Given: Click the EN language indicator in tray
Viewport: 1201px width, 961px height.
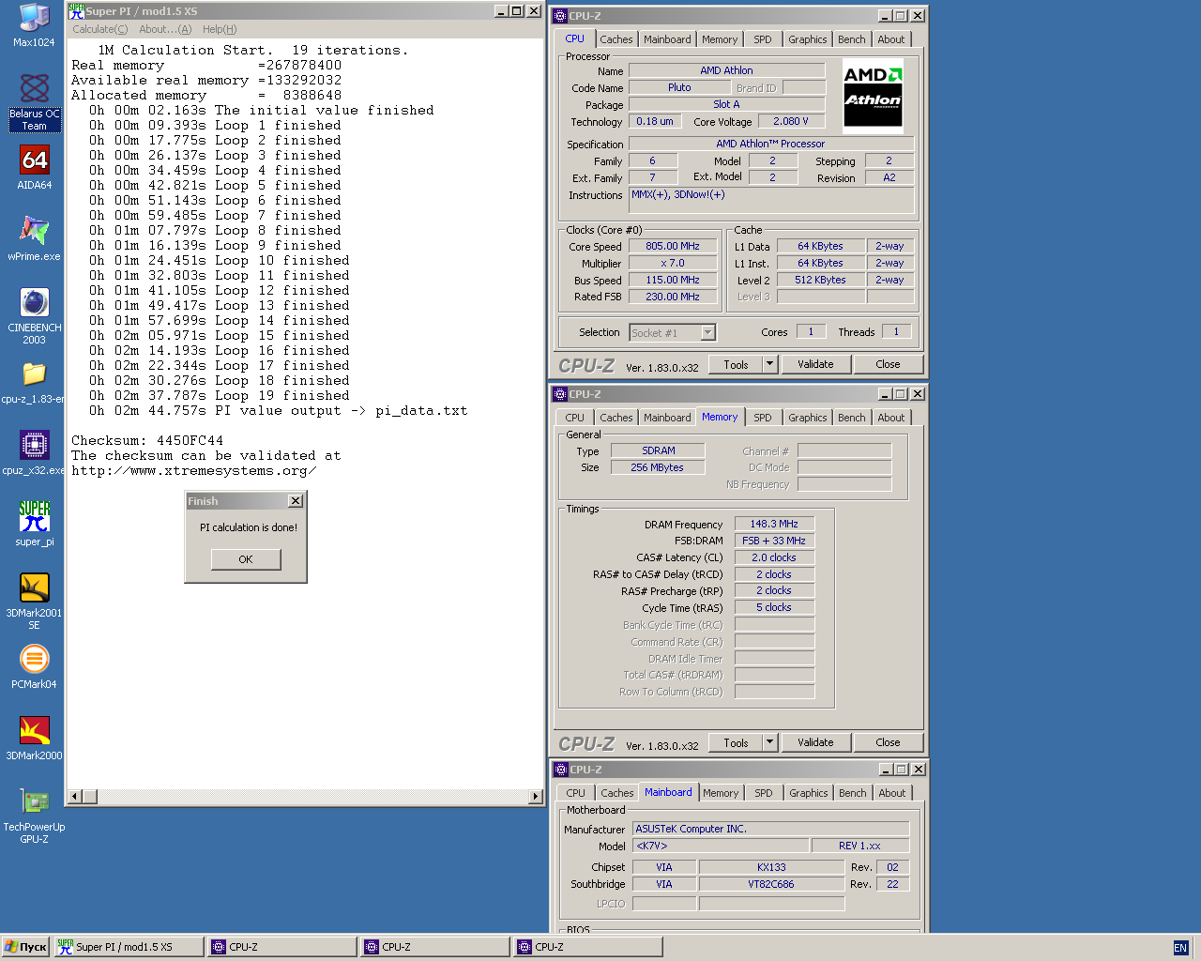Looking at the screenshot, I should click(1180, 948).
